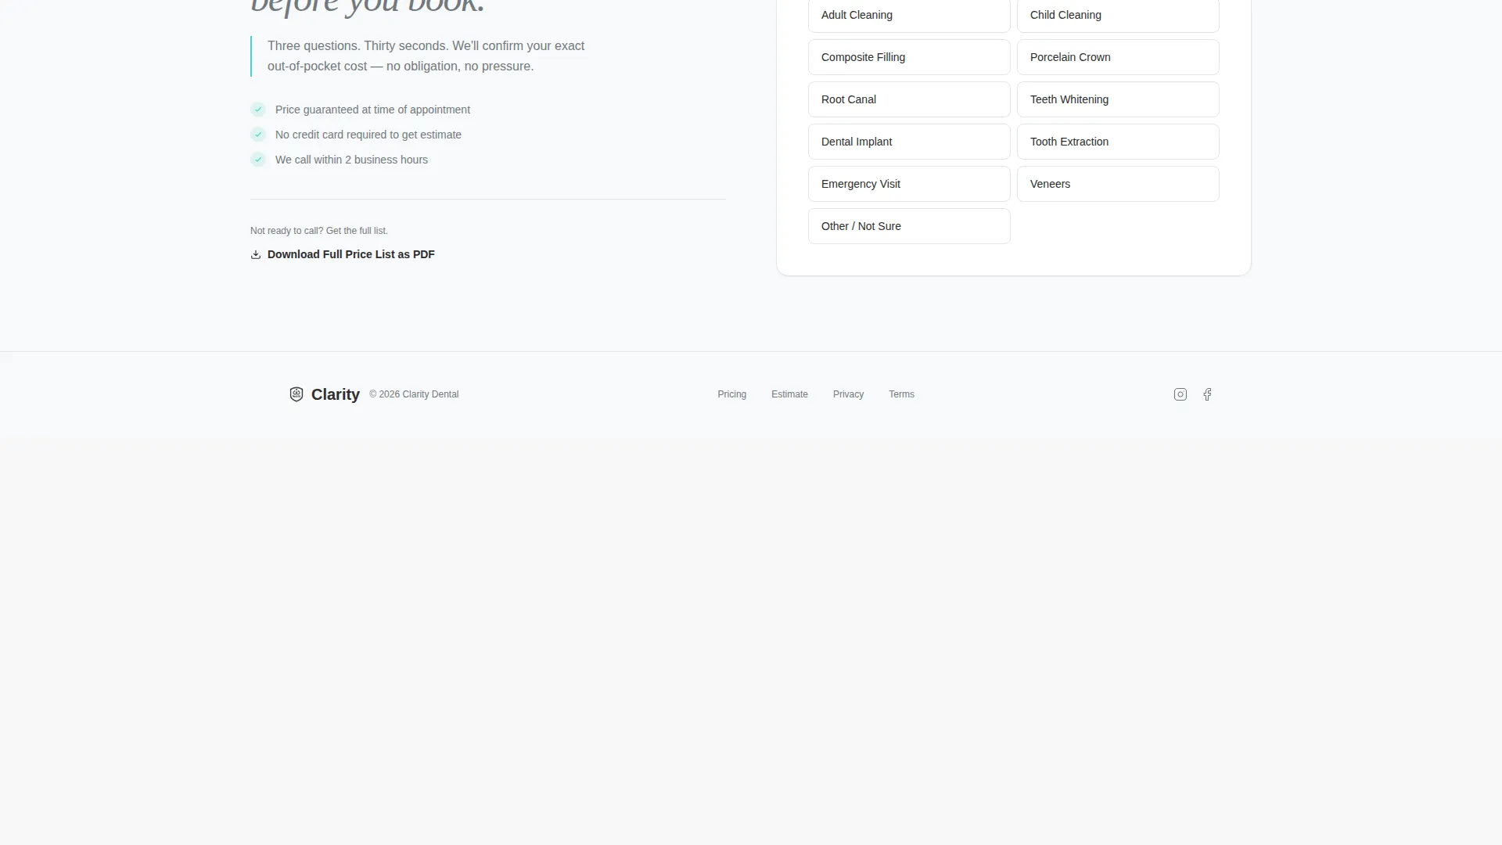This screenshot has height=845, width=1502.
Task: Select Tooth Extraction procedure
Action: (1118, 142)
